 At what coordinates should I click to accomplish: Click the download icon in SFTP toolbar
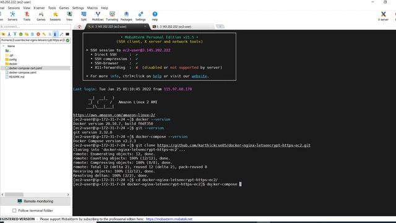coord(9,34)
